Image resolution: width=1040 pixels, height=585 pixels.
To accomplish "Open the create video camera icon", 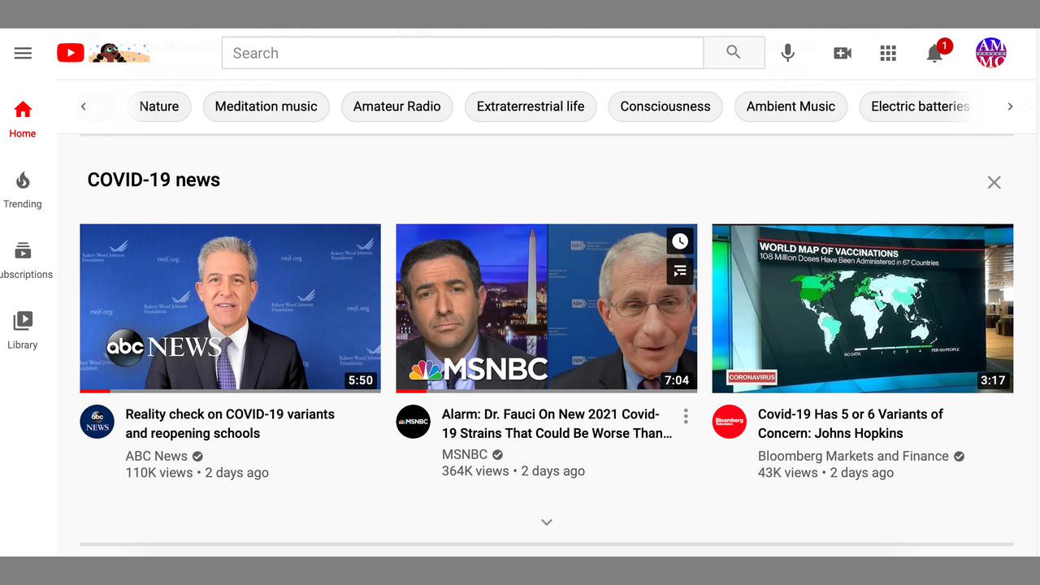I will (x=843, y=54).
